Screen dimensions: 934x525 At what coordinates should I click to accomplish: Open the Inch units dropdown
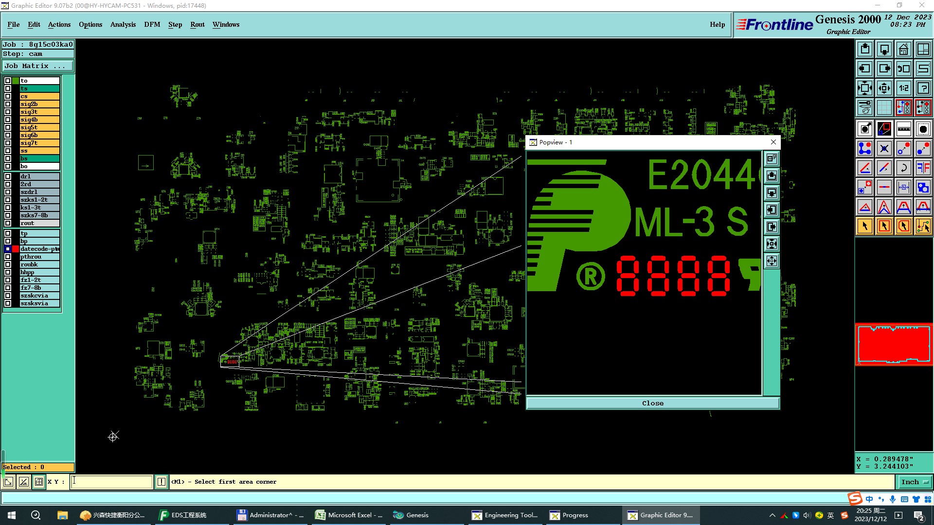tap(915, 482)
